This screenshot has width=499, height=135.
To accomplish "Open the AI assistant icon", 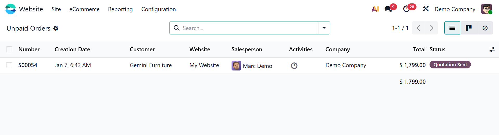I will 375,9.
